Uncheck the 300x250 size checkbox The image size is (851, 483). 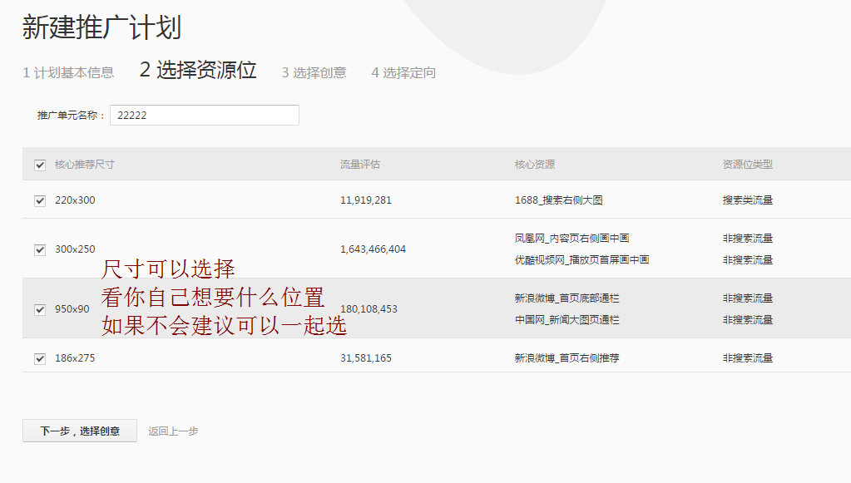pos(40,249)
